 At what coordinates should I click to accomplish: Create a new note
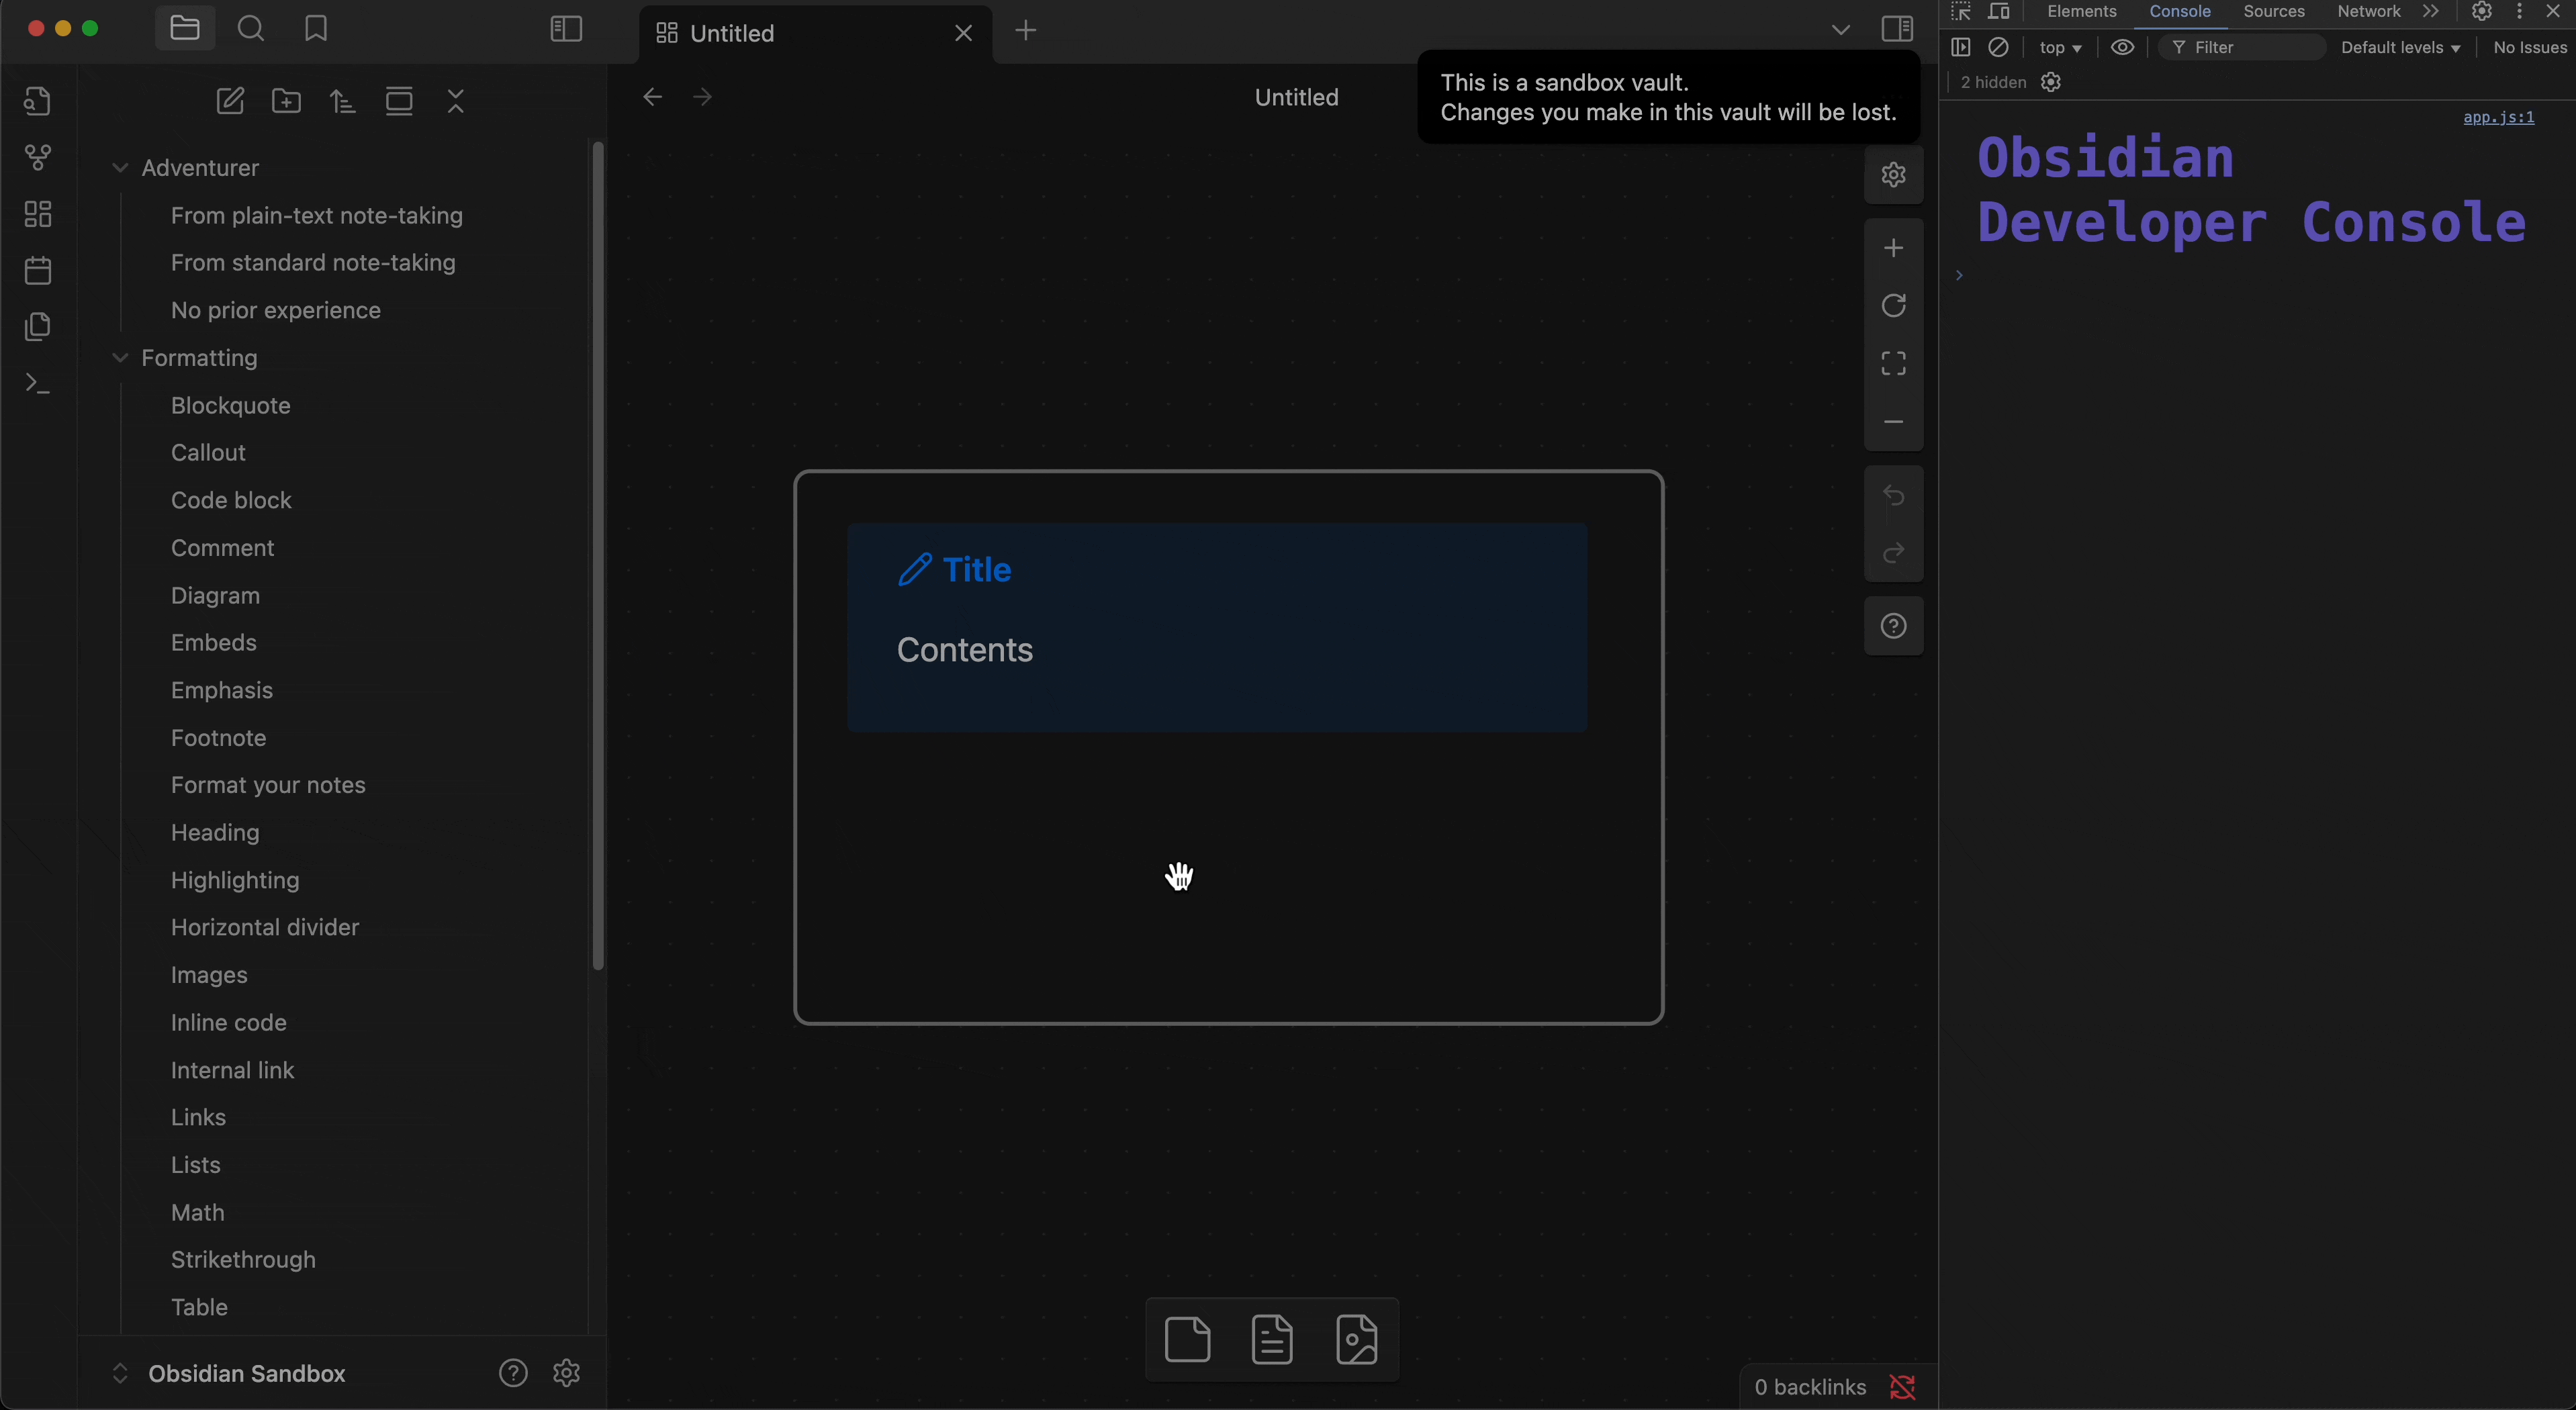tap(230, 101)
